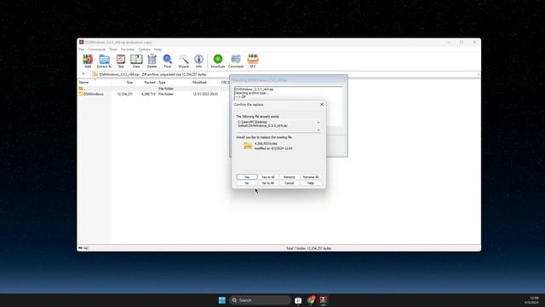Click the Add toolbar icon in WinRAR
Image resolution: width=545 pixels, height=307 pixels.
(x=88, y=61)
